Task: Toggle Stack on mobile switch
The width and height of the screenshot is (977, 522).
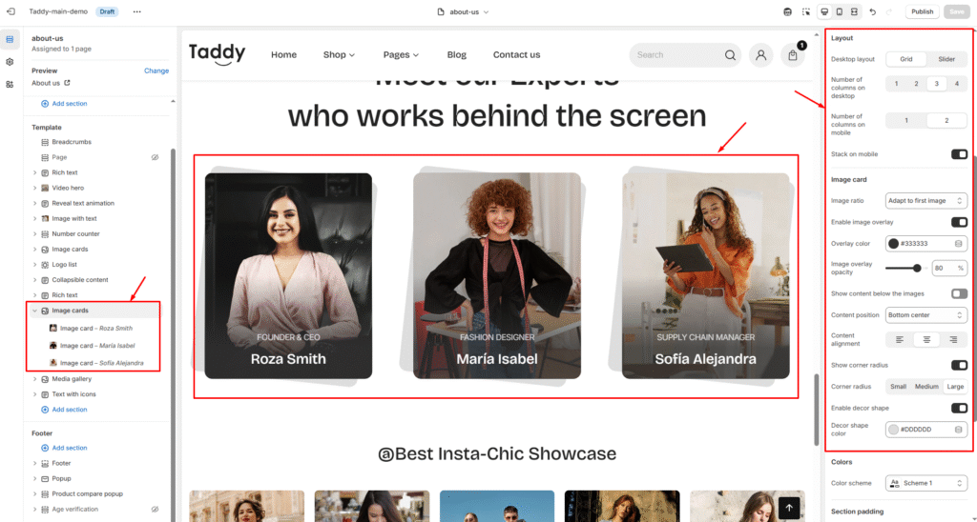Action: (959, 154)
